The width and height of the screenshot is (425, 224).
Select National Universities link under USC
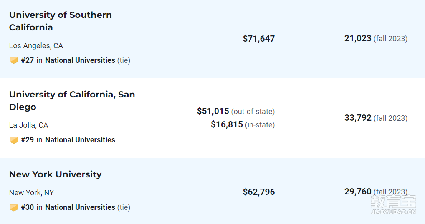point(80,60)
